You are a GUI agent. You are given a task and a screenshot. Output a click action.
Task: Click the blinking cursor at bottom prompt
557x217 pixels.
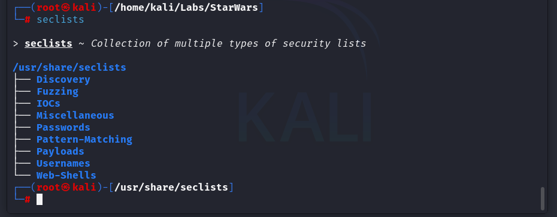point(40,199)
